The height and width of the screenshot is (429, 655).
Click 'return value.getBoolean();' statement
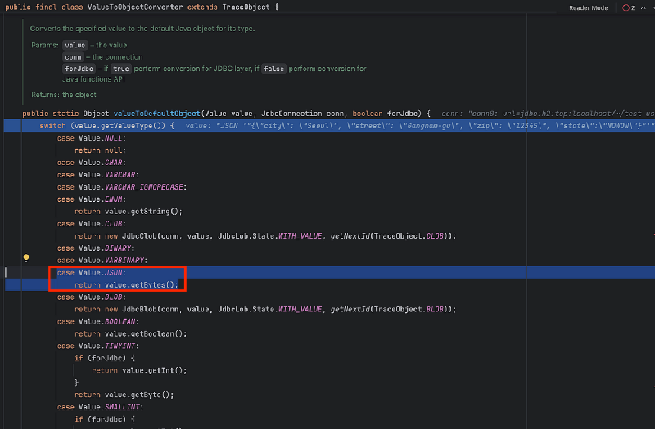point(131,333)
